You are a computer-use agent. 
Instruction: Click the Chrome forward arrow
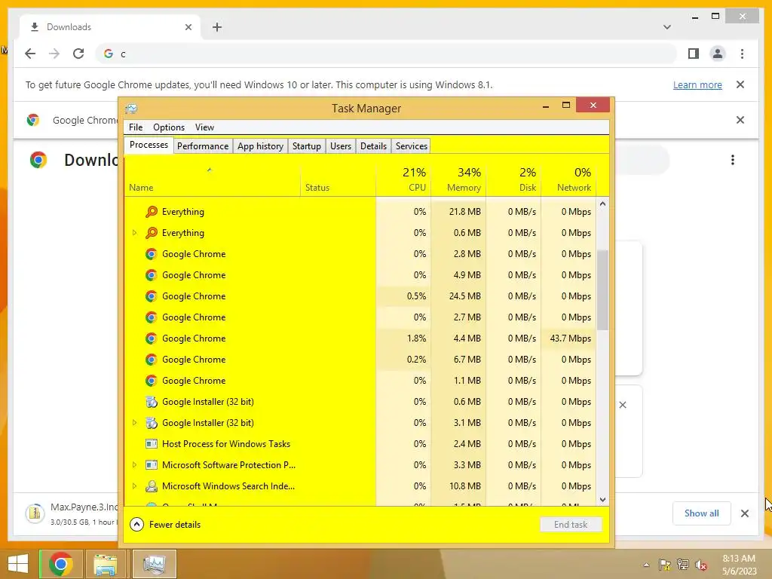point(54,54)
